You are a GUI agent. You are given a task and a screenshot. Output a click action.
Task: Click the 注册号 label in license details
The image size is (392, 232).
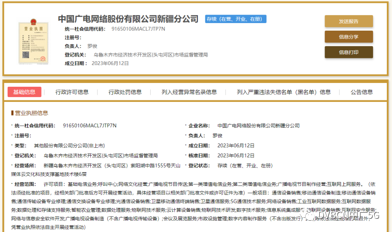pyautogui.click(x=23, y=136)
